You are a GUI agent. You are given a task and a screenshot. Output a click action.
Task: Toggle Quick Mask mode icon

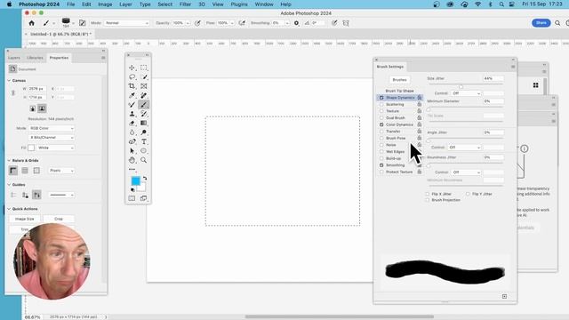point(132,198)
